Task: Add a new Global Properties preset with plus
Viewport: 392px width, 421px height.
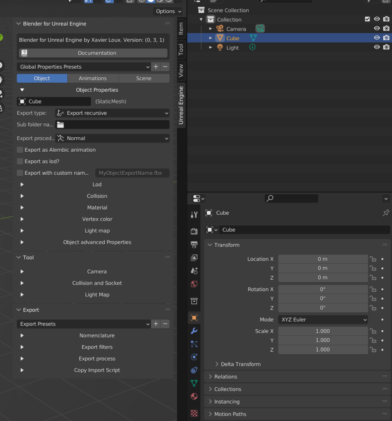Action: tap(156, 67)
